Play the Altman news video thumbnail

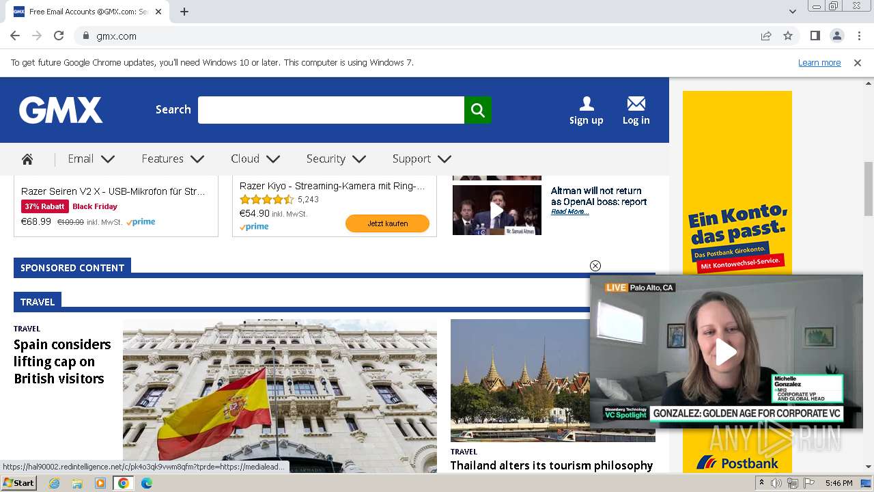[x=497, y=210]
